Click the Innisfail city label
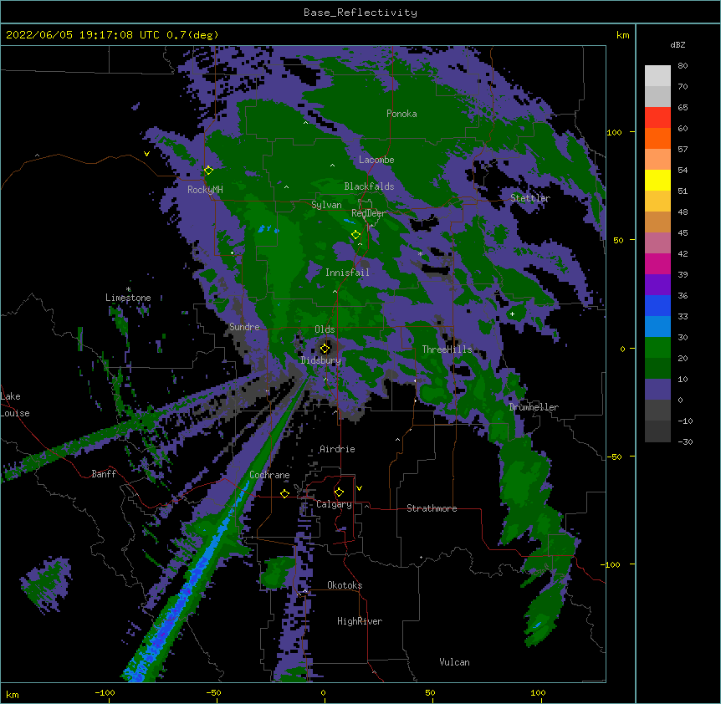The image size is (721, 704). pos(347,273)
